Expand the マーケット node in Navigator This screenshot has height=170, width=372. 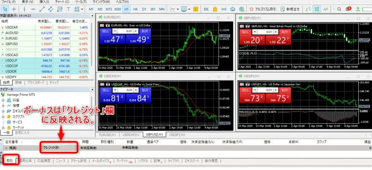[3, 128]
